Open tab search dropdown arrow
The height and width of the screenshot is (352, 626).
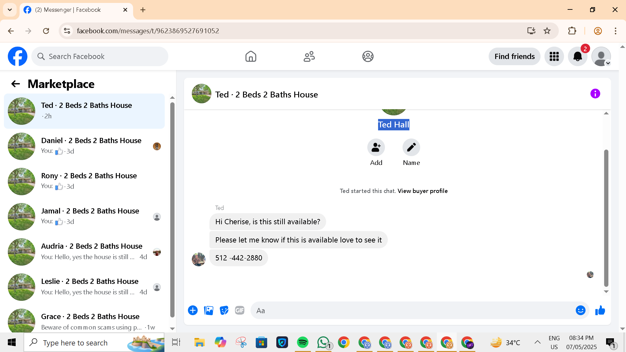click(10, 10)
